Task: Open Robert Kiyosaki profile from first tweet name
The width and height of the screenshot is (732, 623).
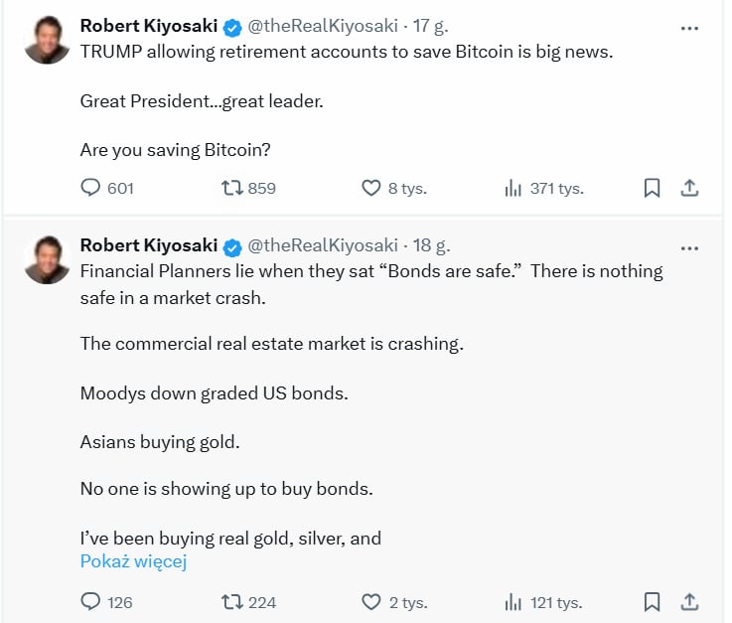Action: tap(149, 26)
